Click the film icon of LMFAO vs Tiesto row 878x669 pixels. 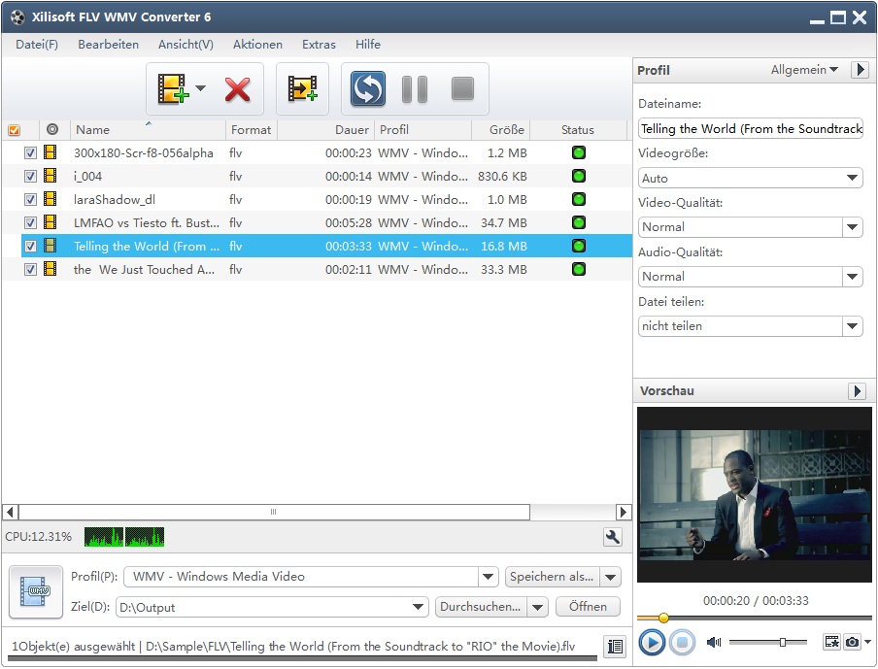(x=50, y=222)
